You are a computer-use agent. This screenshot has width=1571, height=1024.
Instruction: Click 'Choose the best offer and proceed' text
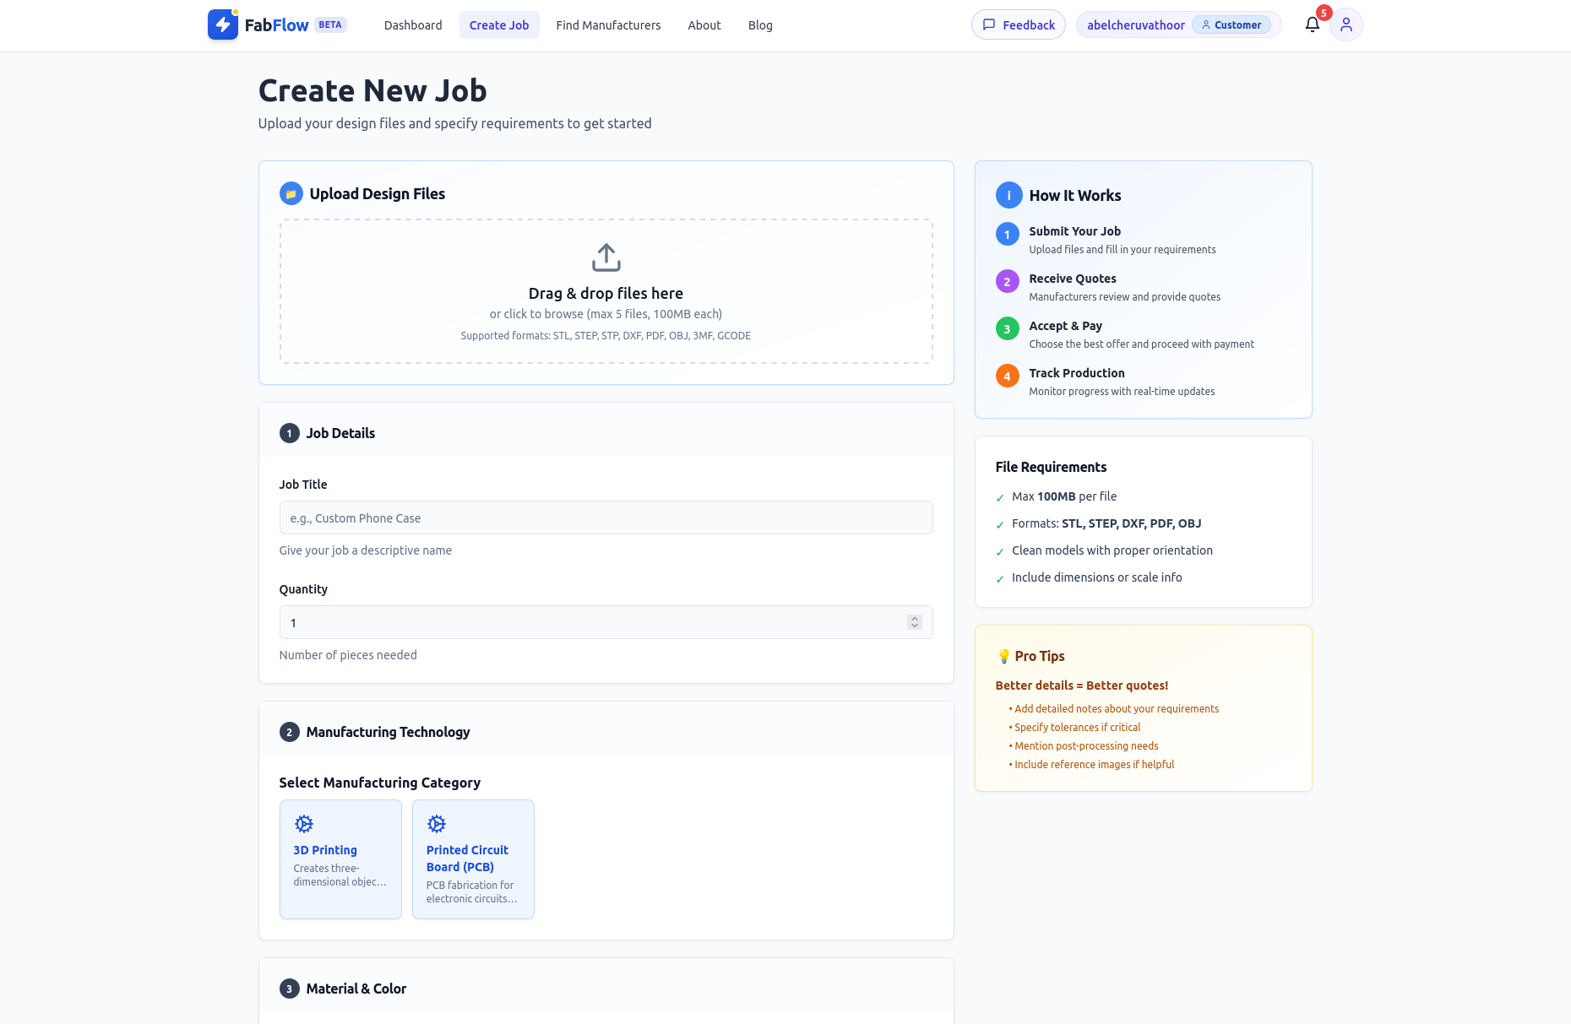[1142, 344]
